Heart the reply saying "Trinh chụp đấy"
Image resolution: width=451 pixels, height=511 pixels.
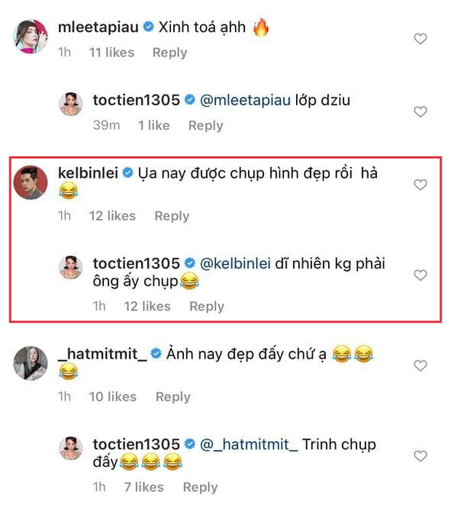[420, 456]
